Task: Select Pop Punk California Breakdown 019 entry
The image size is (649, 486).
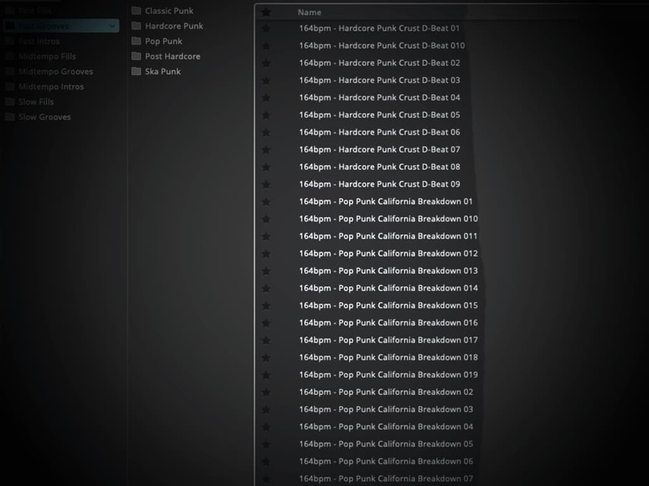Action: pos(388,375)
